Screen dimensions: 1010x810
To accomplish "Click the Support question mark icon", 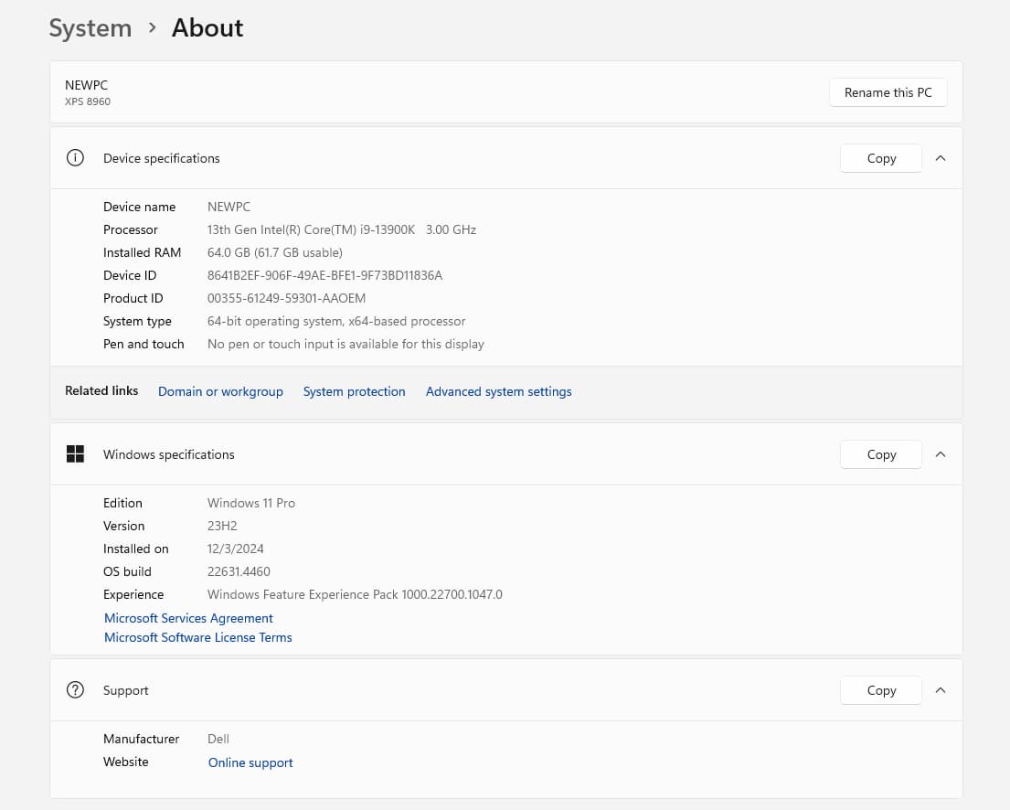I will (x=76, y=690).
